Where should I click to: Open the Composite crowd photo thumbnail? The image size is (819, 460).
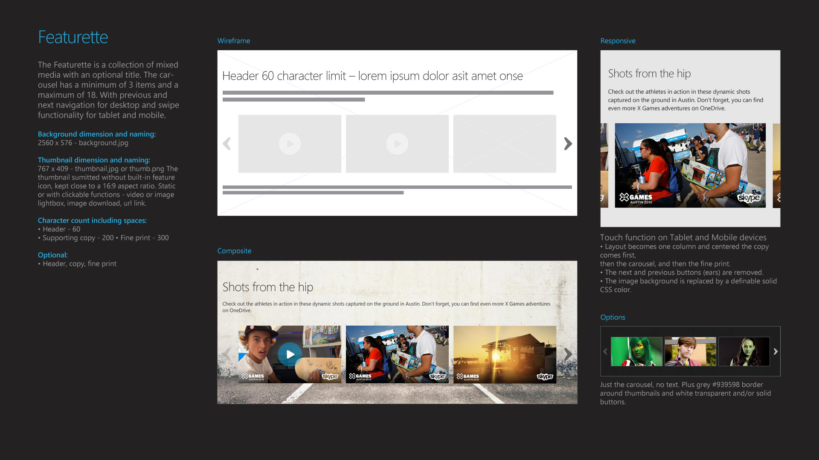point(397,354)
